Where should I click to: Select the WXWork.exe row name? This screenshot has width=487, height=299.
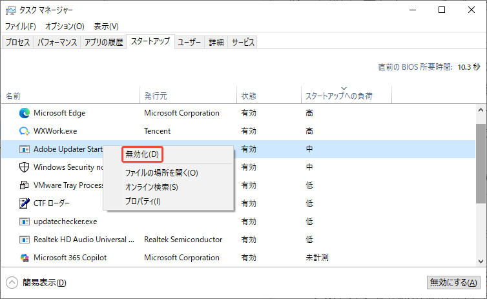(x=56, y=131)
